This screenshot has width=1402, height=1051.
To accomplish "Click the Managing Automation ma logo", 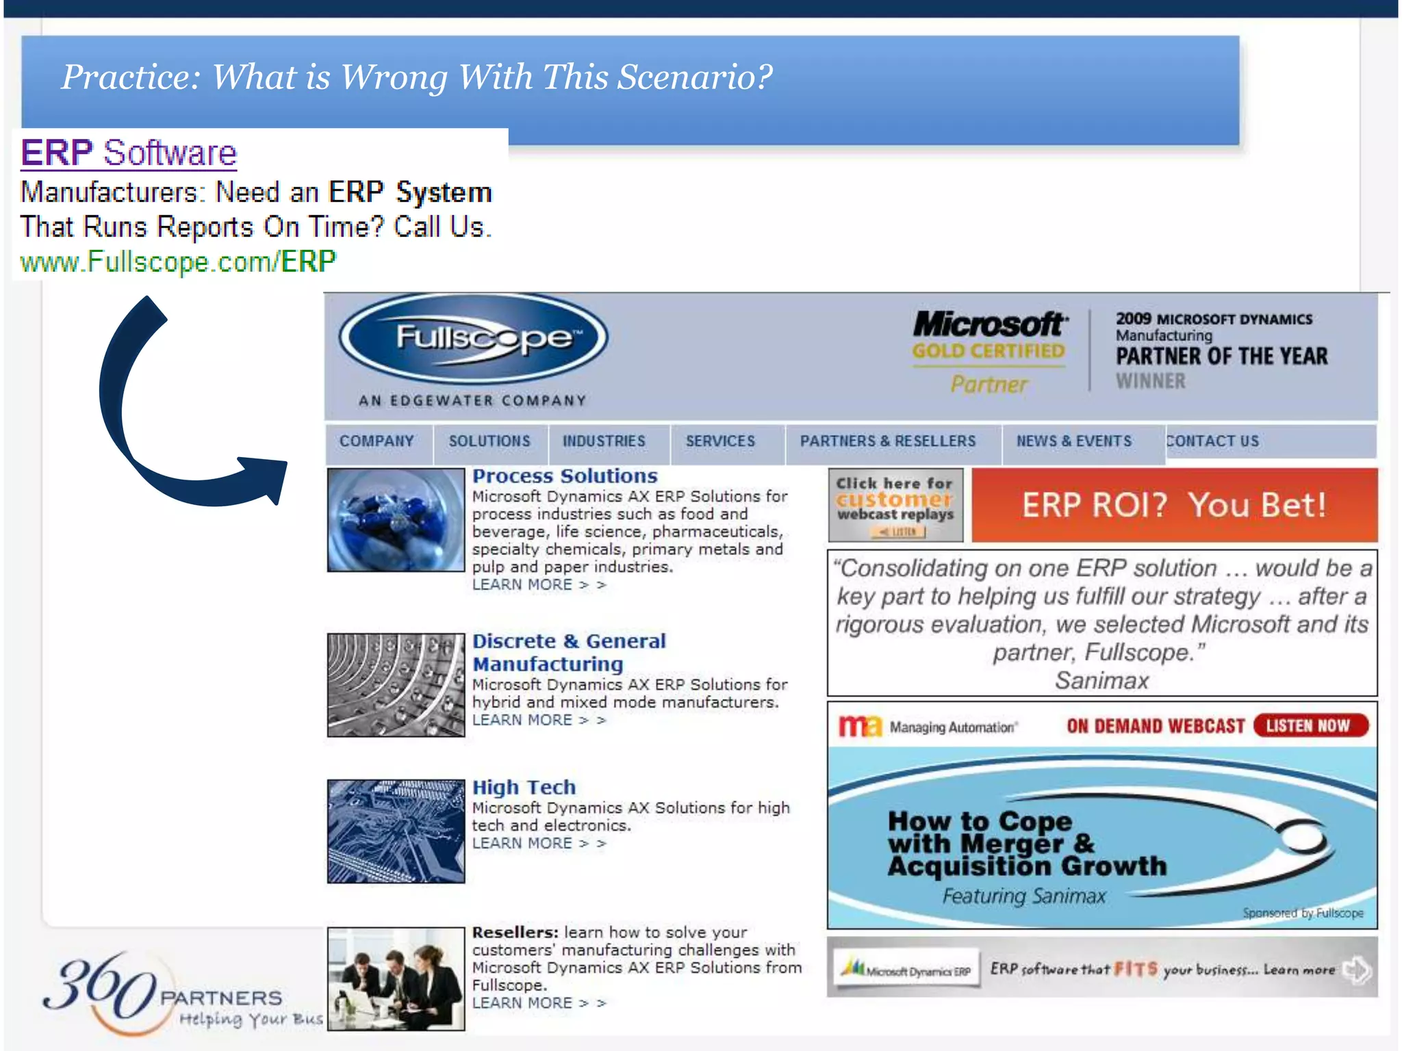I will (861, 726).
